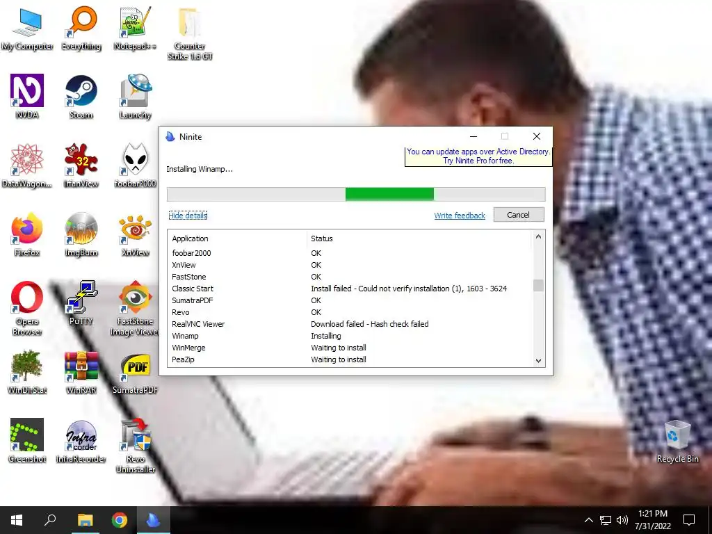Click Hide details link in Ninite
The width and height of the screenshot is (712, 534).
tap(188, 216)
